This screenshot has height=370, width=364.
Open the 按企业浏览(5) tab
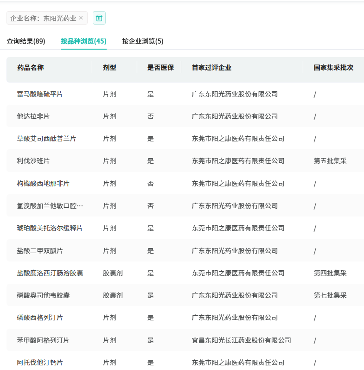[142, 41]
